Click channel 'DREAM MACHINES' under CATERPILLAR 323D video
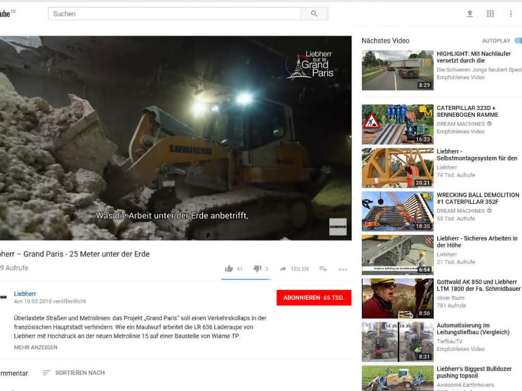 [461, 124]
